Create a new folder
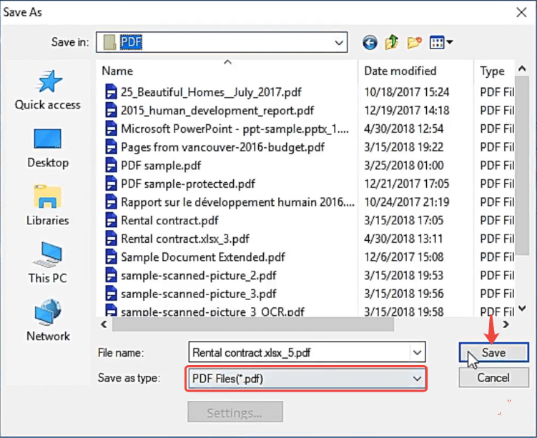 [x=414, y=43]
